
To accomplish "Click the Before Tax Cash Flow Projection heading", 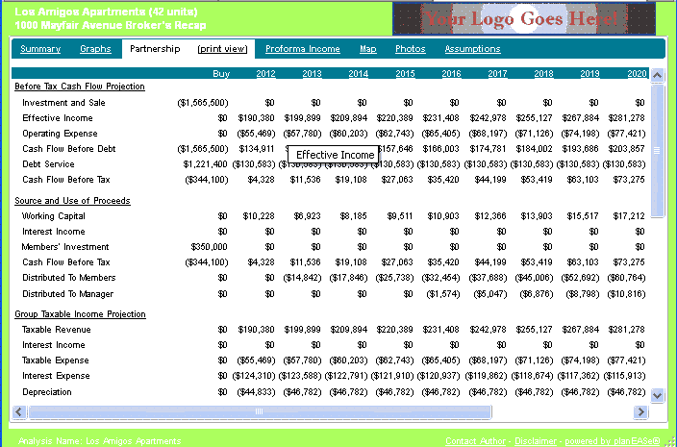I will point(80,87).
